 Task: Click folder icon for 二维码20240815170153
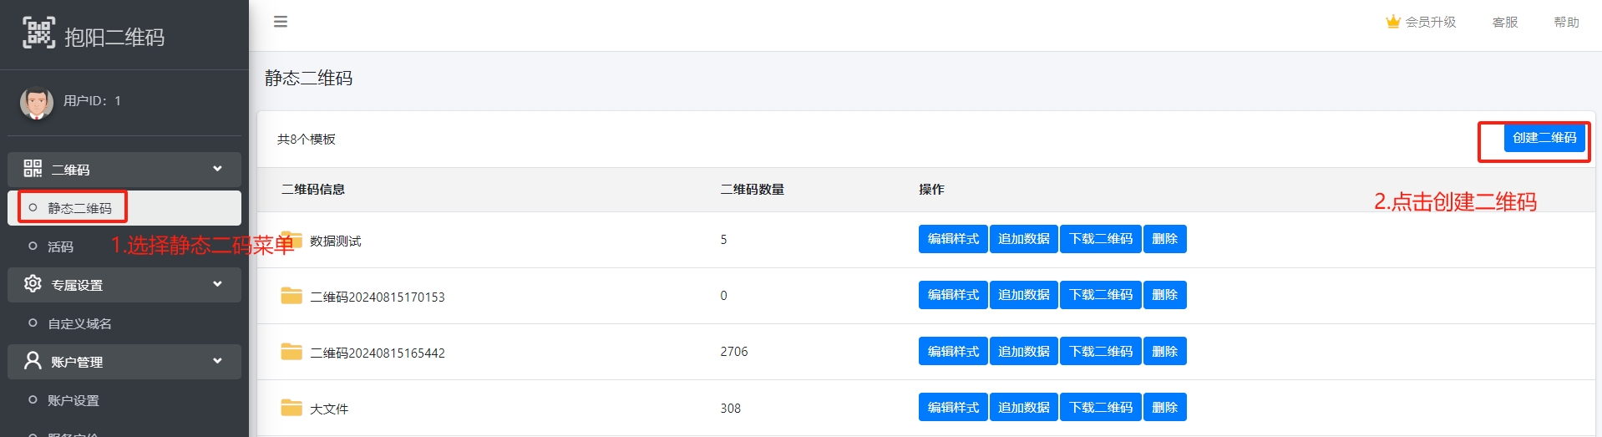(x=292, y=296)
